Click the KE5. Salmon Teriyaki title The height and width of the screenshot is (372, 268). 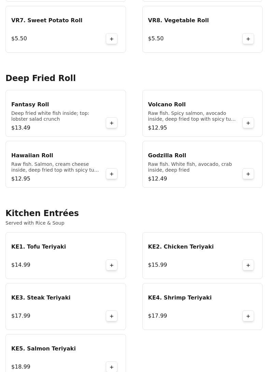pyautogui.click(x=43, y=349)
